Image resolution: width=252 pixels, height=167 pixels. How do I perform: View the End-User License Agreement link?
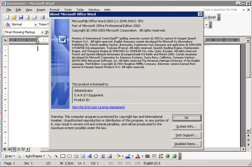(x=98, y=107)
